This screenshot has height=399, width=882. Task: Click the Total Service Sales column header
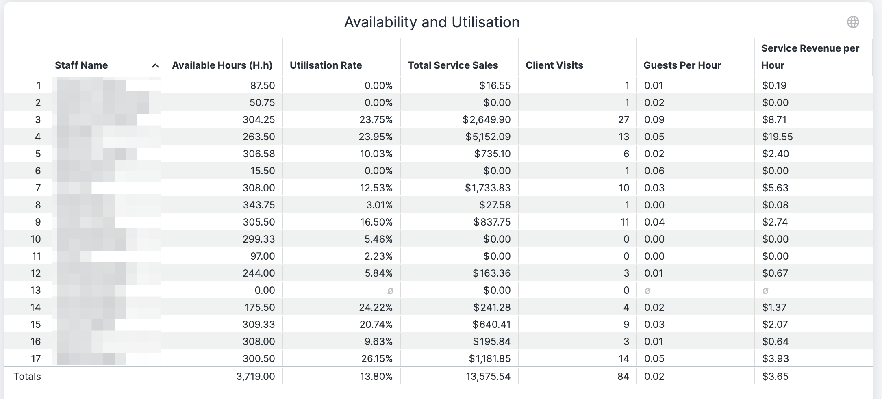point(453,65)
